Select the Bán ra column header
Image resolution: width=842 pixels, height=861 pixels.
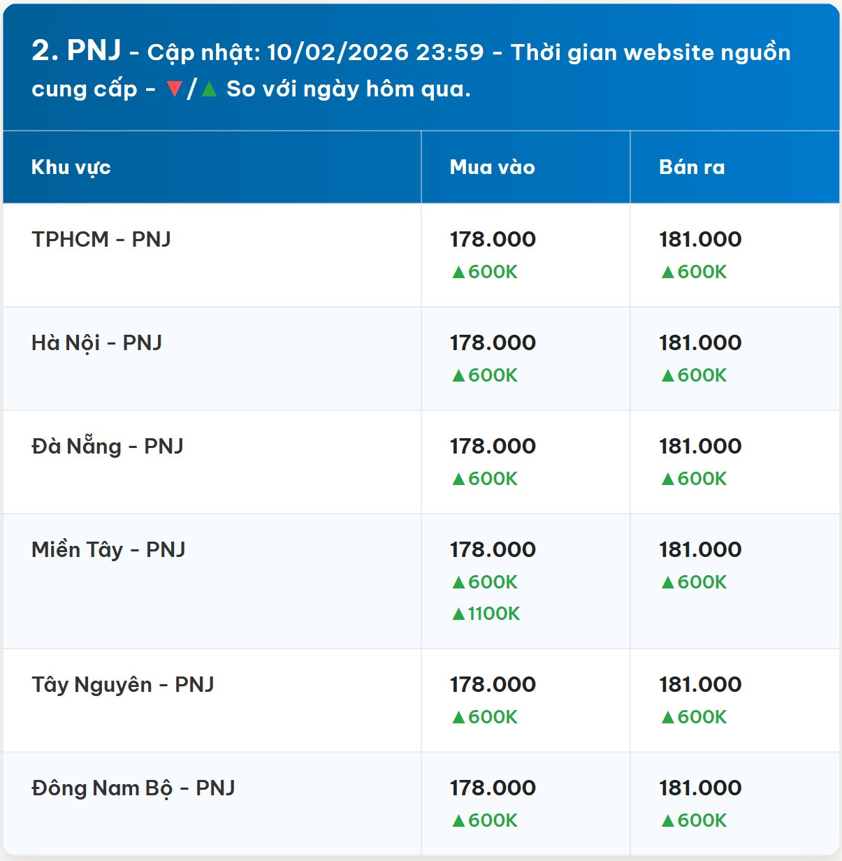692,167
